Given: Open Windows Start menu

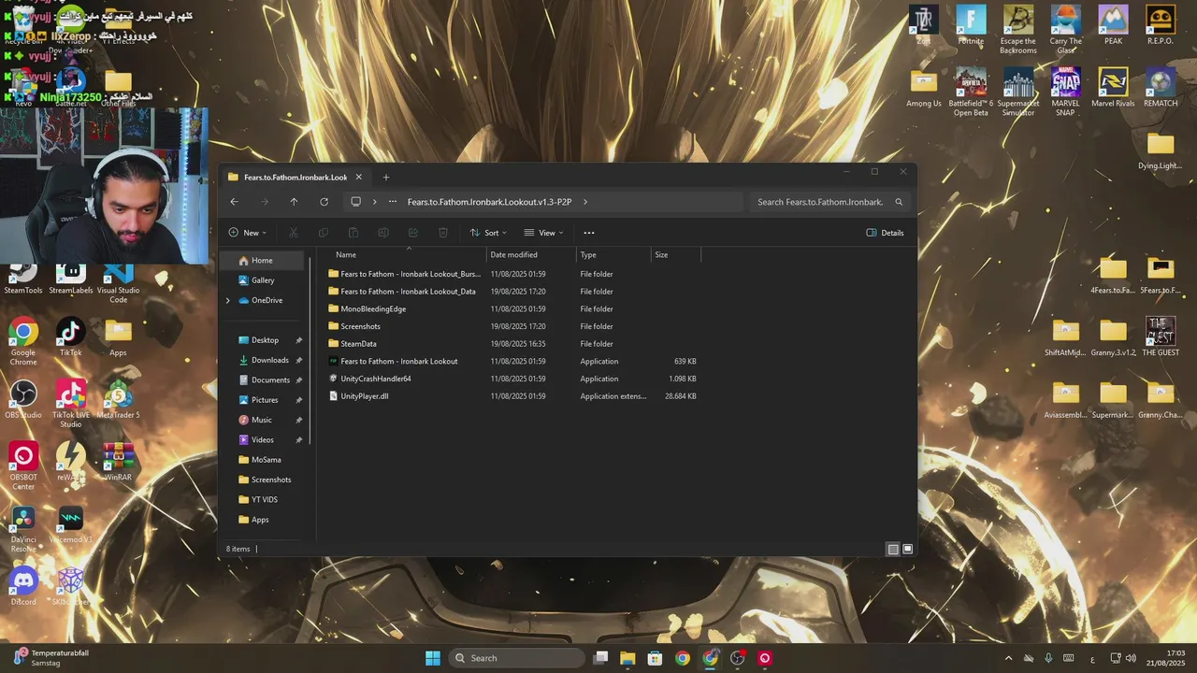Looking at the screenshot, I should point(433,658).
